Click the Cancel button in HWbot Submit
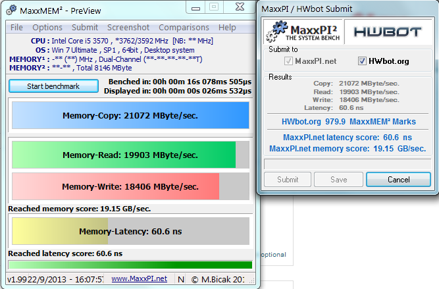 398,179
